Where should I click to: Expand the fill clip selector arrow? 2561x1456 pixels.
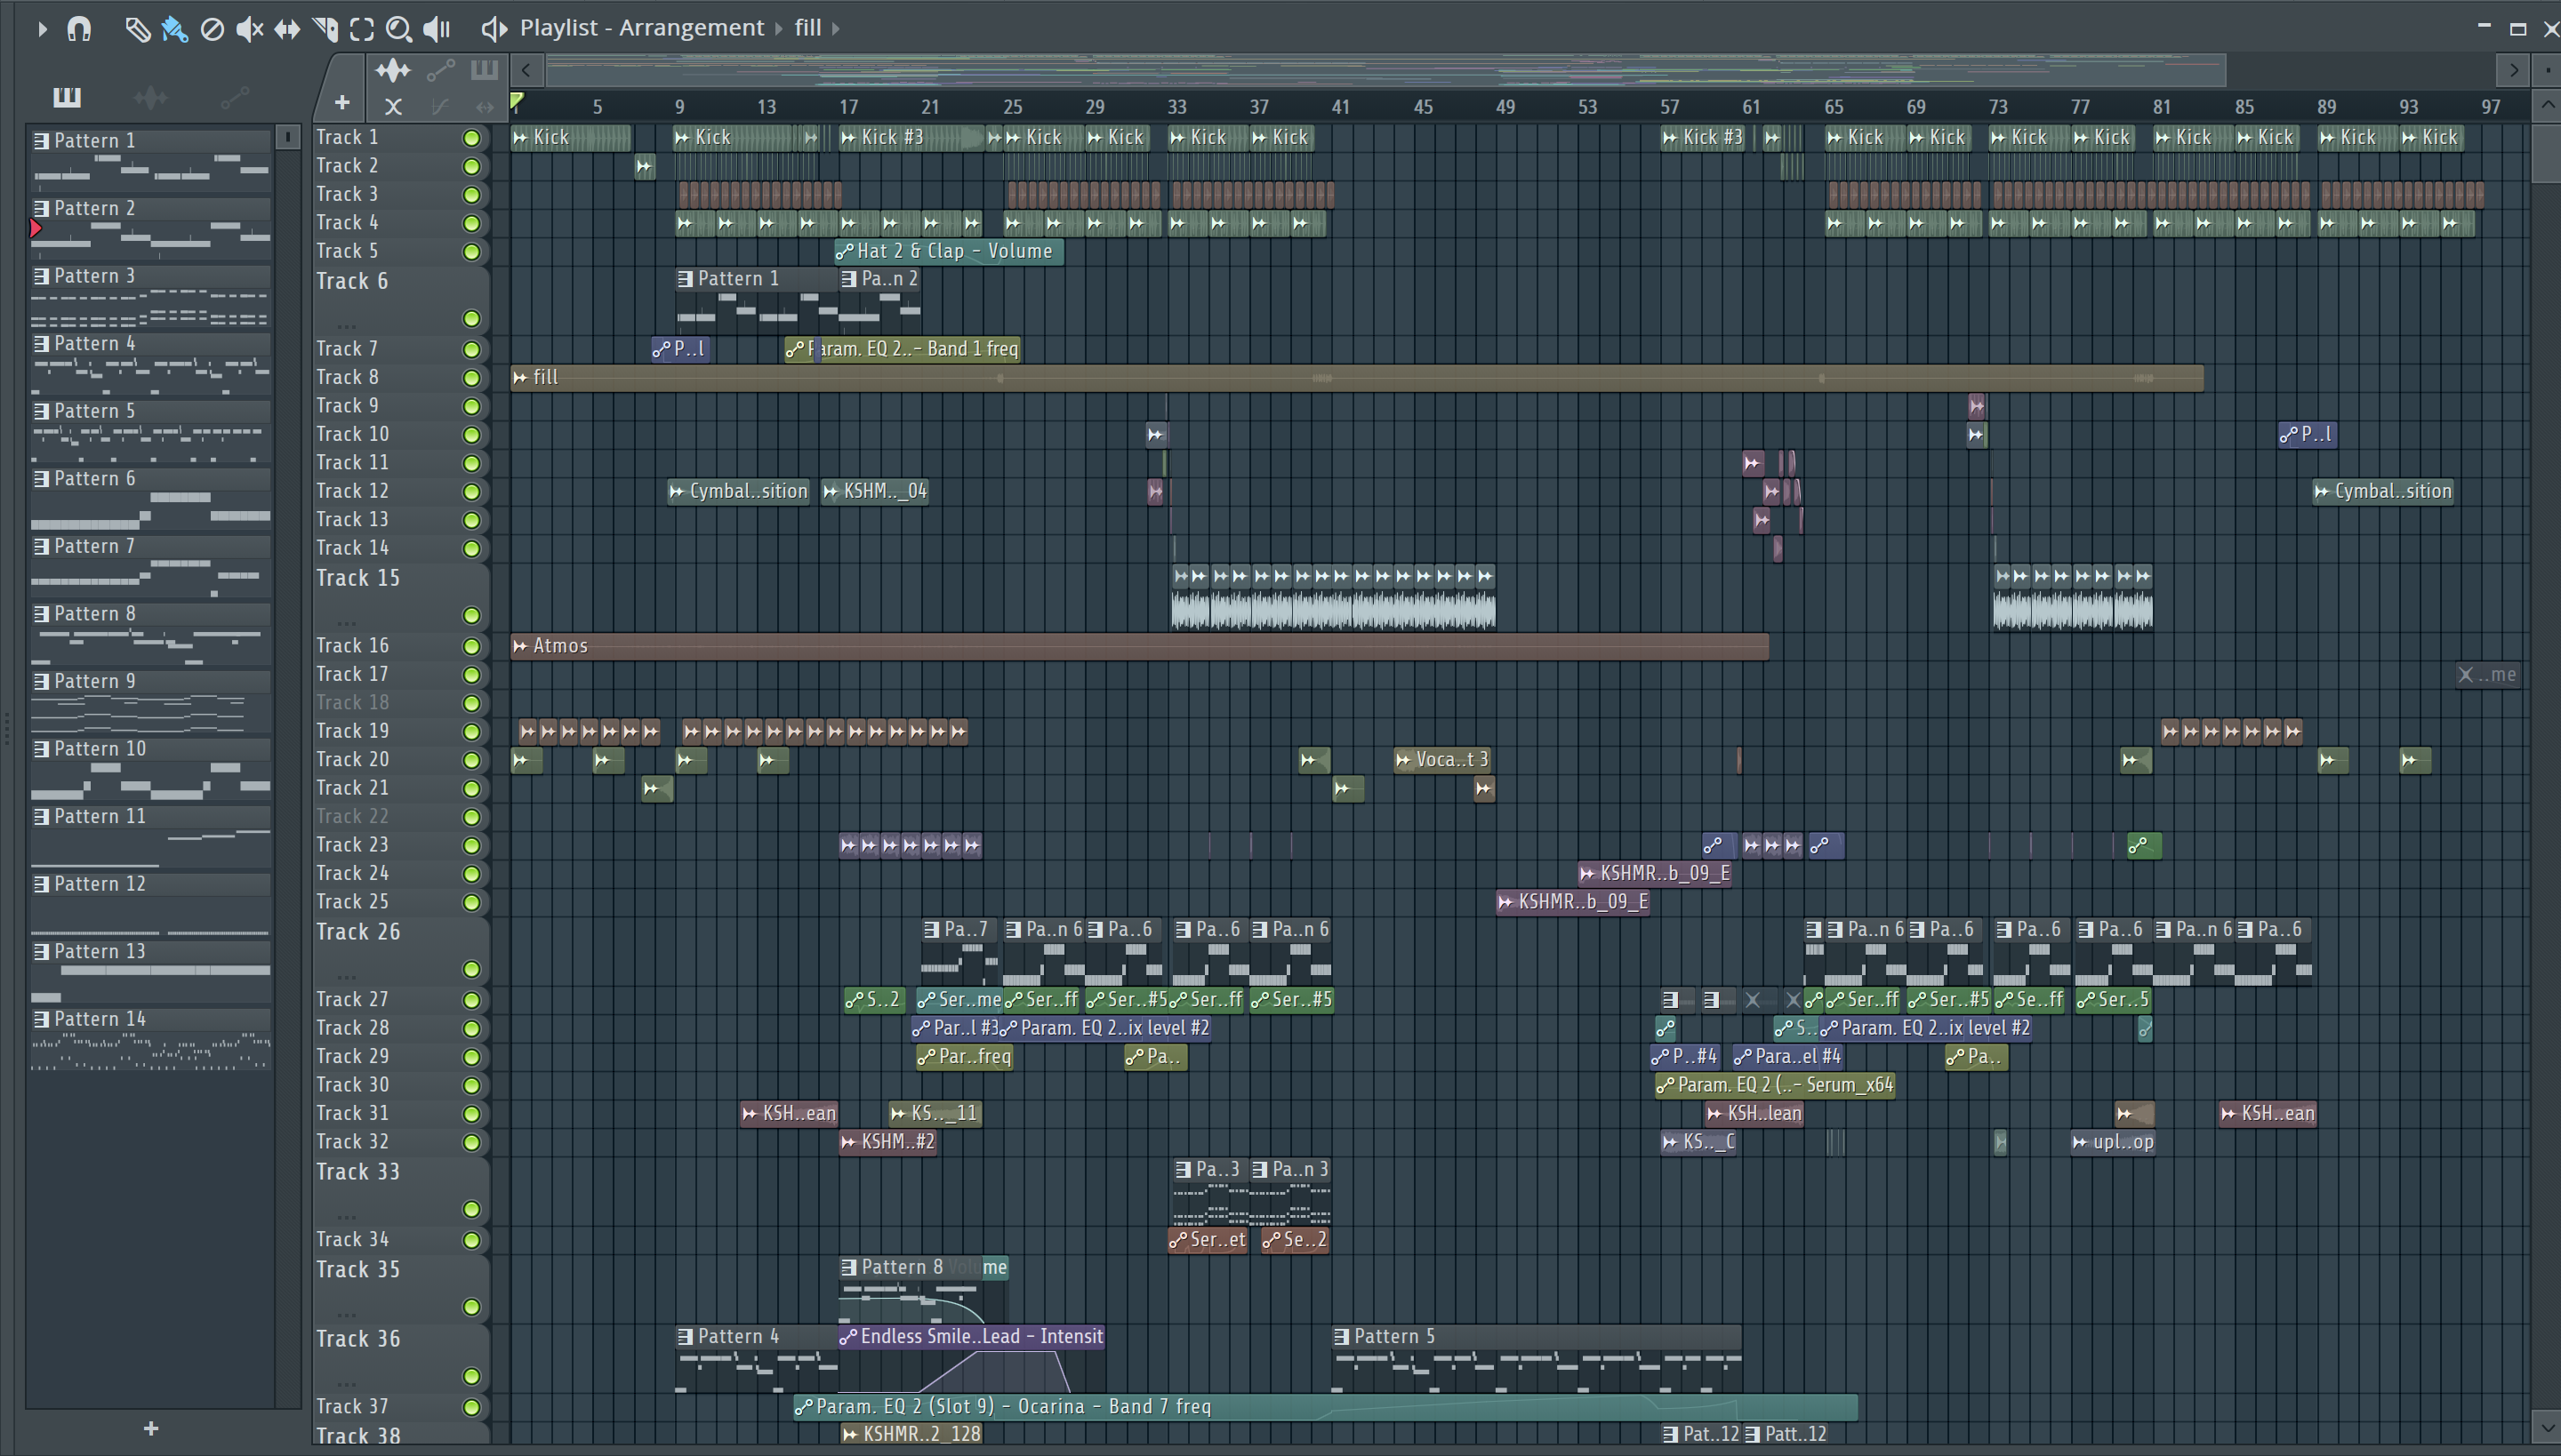click(x=836, y=28)
